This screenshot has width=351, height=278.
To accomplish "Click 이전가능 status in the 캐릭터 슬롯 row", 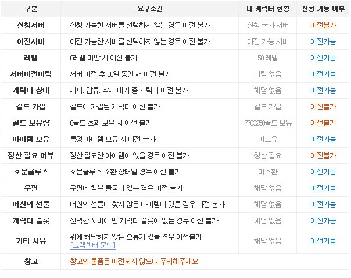I will pyautogui.click(x=323, y=221).
